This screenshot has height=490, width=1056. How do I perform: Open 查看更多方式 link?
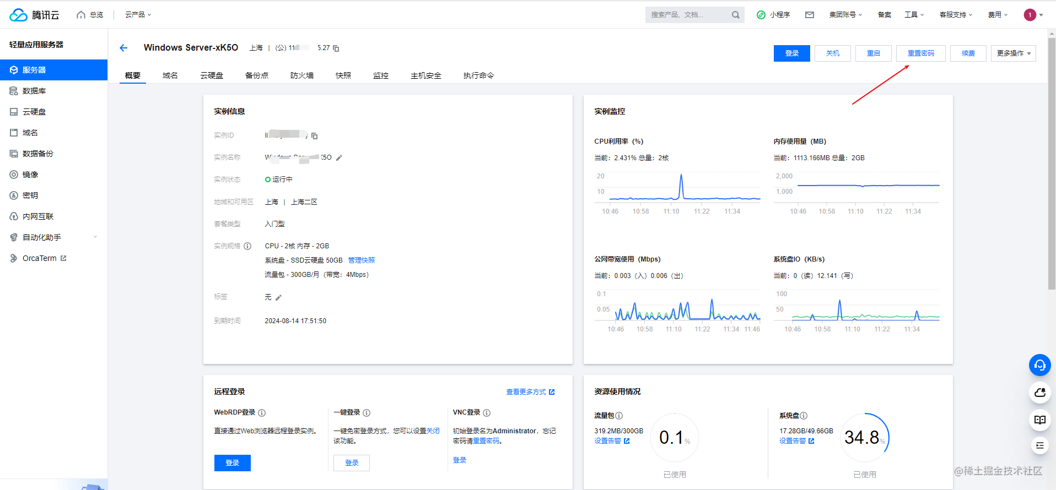[x=530, y=392]
